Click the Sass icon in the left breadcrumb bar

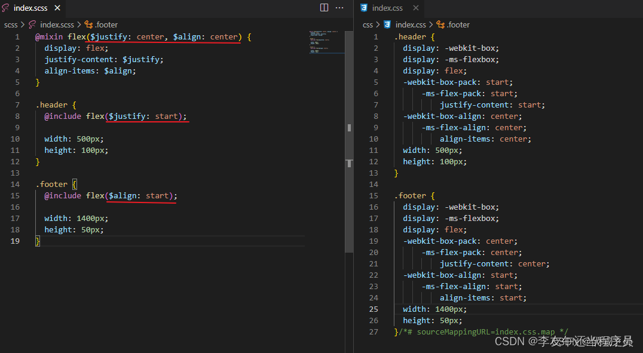click(32, 24)
